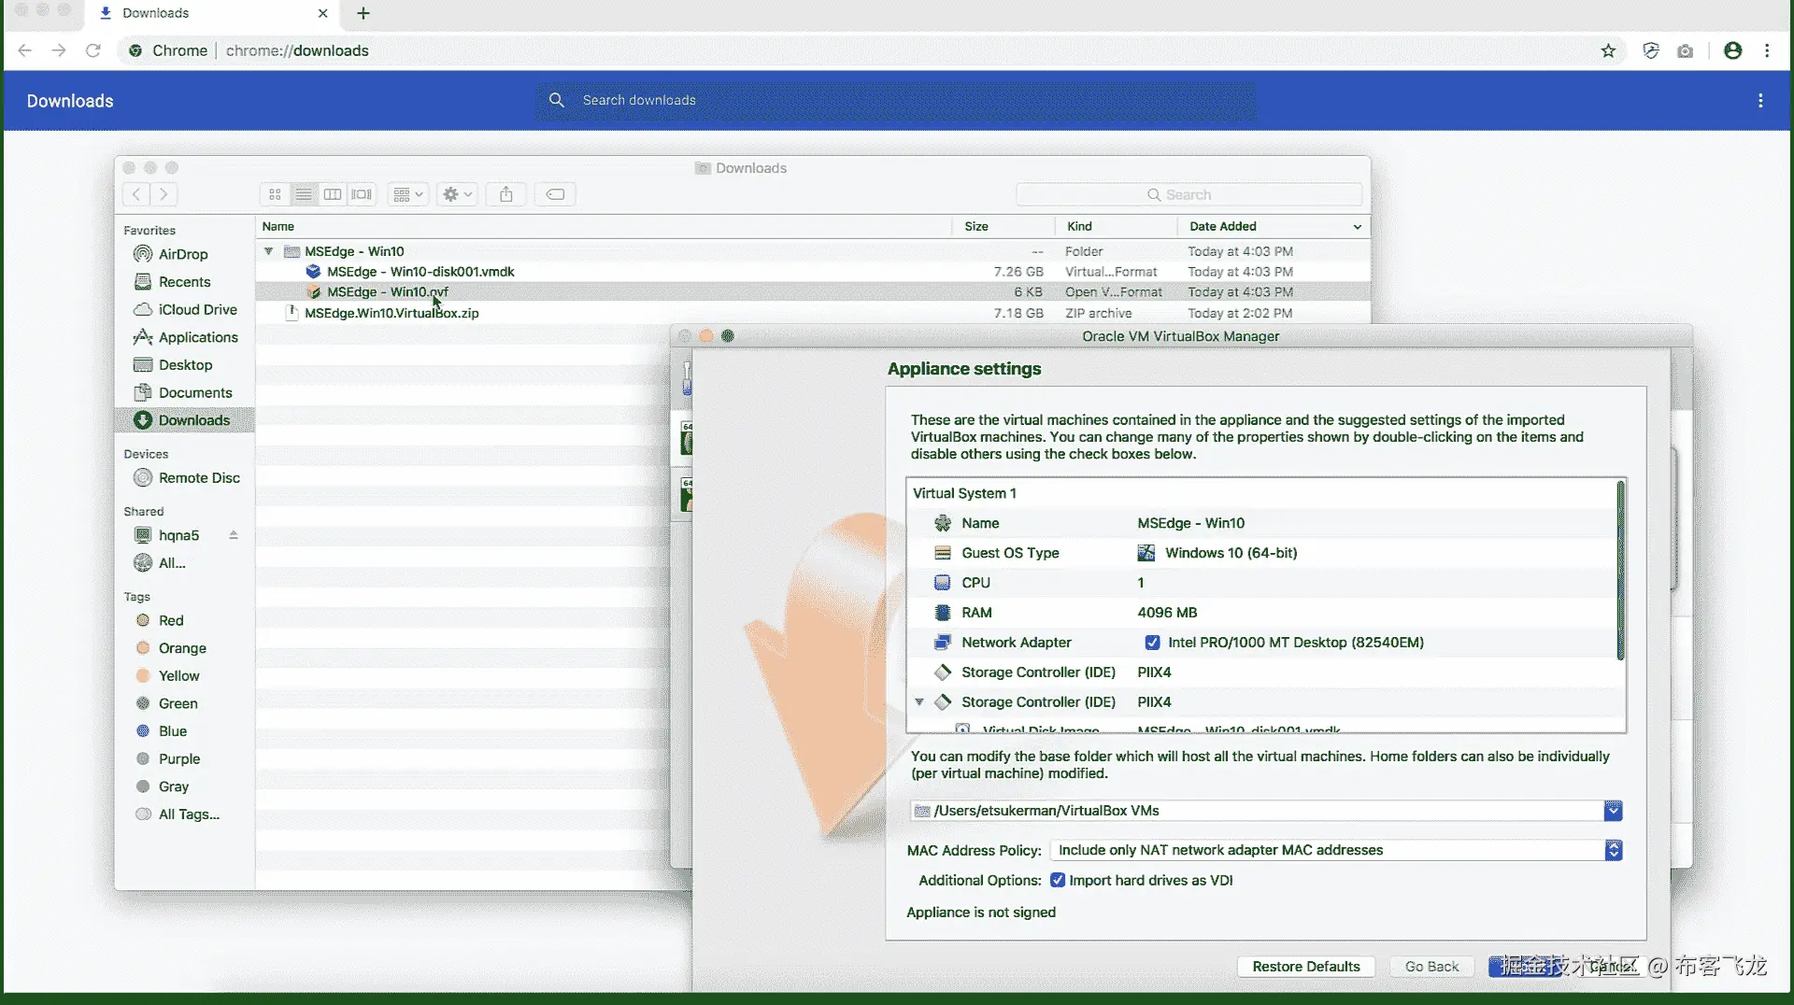Select the Downloads browser tab

point(214,13)
